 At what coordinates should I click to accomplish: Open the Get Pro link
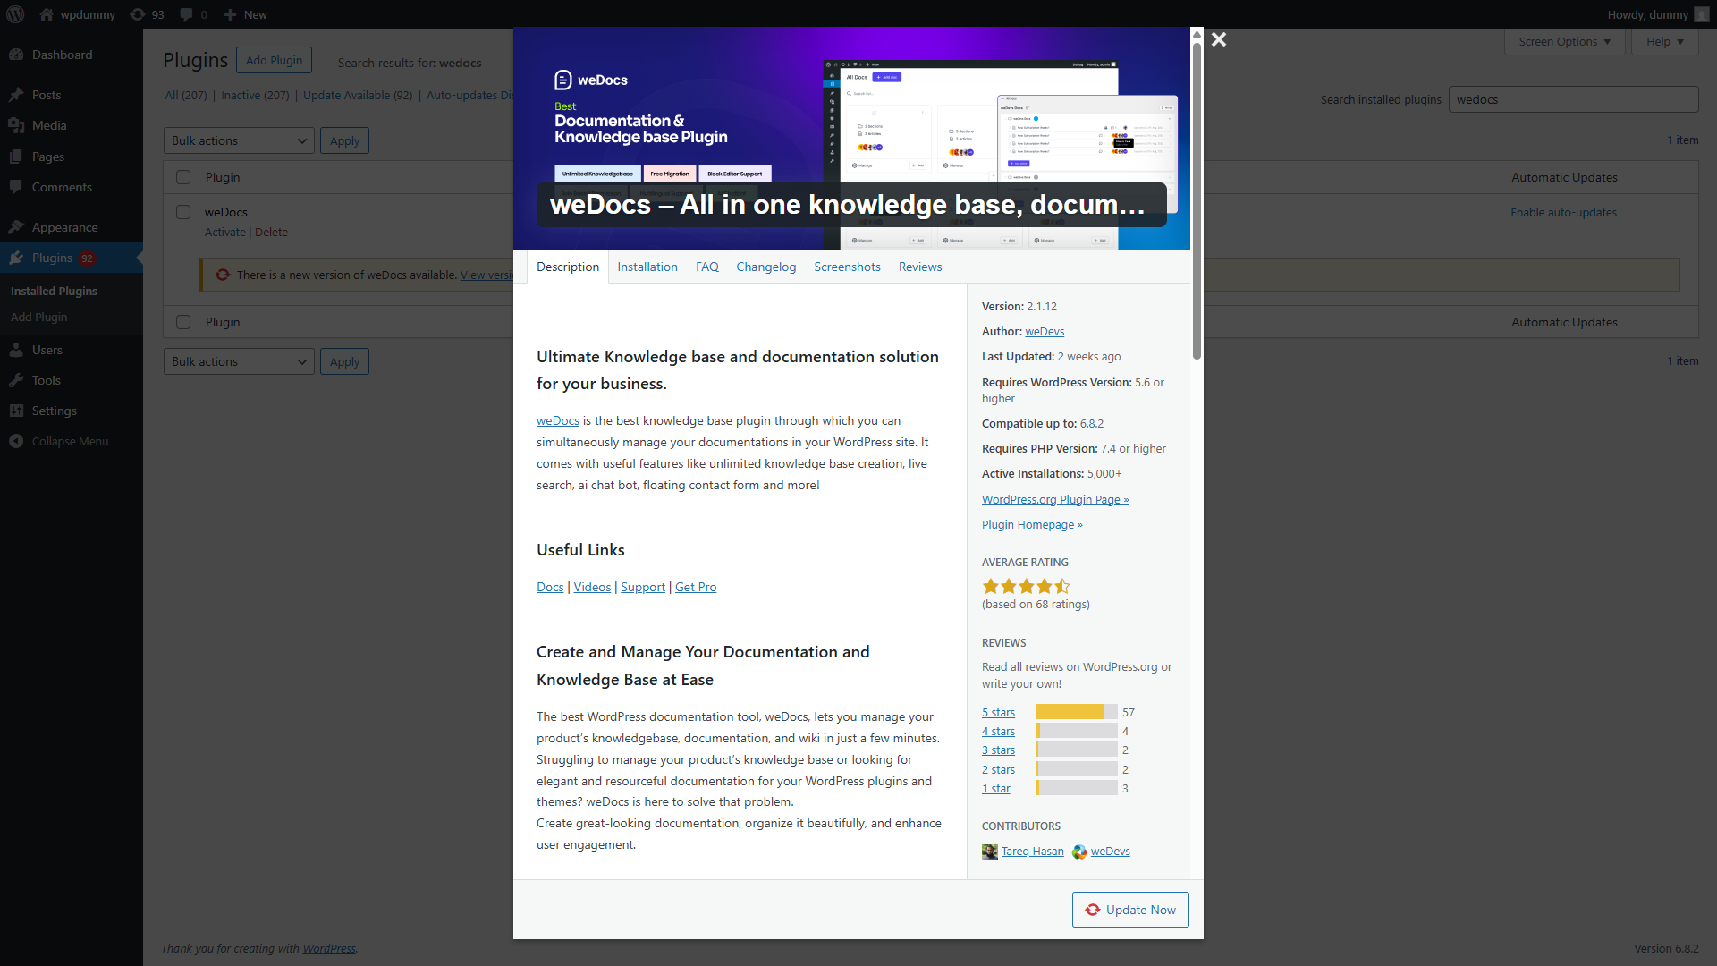pos(696,587)
